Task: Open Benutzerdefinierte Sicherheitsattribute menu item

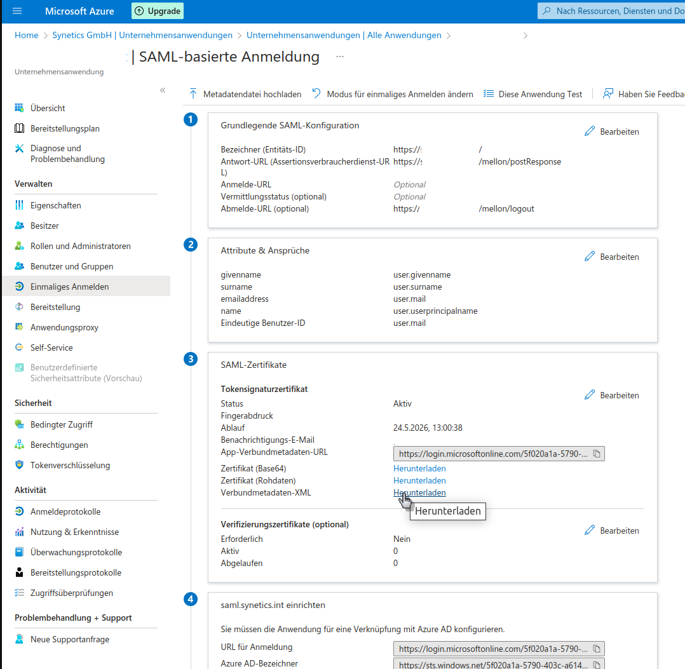Action: [x=86, y=373]
